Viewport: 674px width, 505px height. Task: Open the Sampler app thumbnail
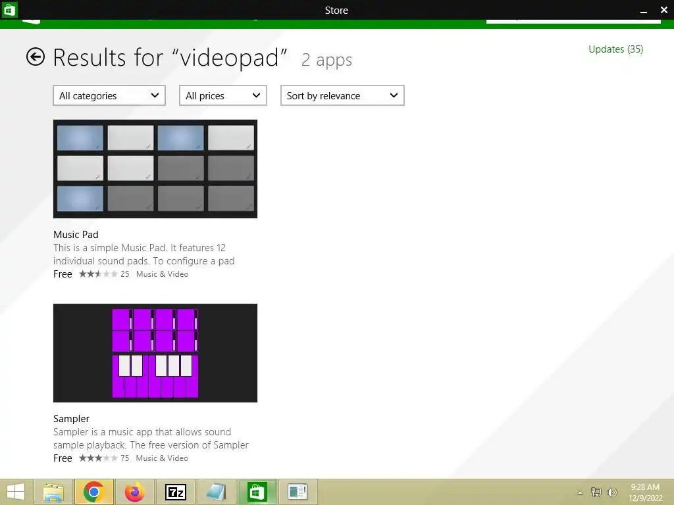click(155, 353)
